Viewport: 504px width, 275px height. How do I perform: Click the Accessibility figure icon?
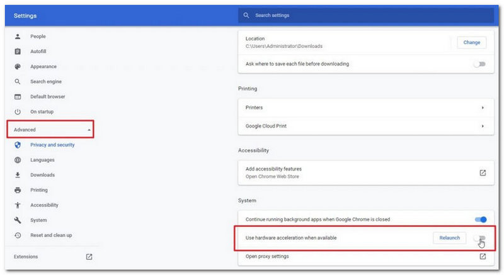click(18, 205)
